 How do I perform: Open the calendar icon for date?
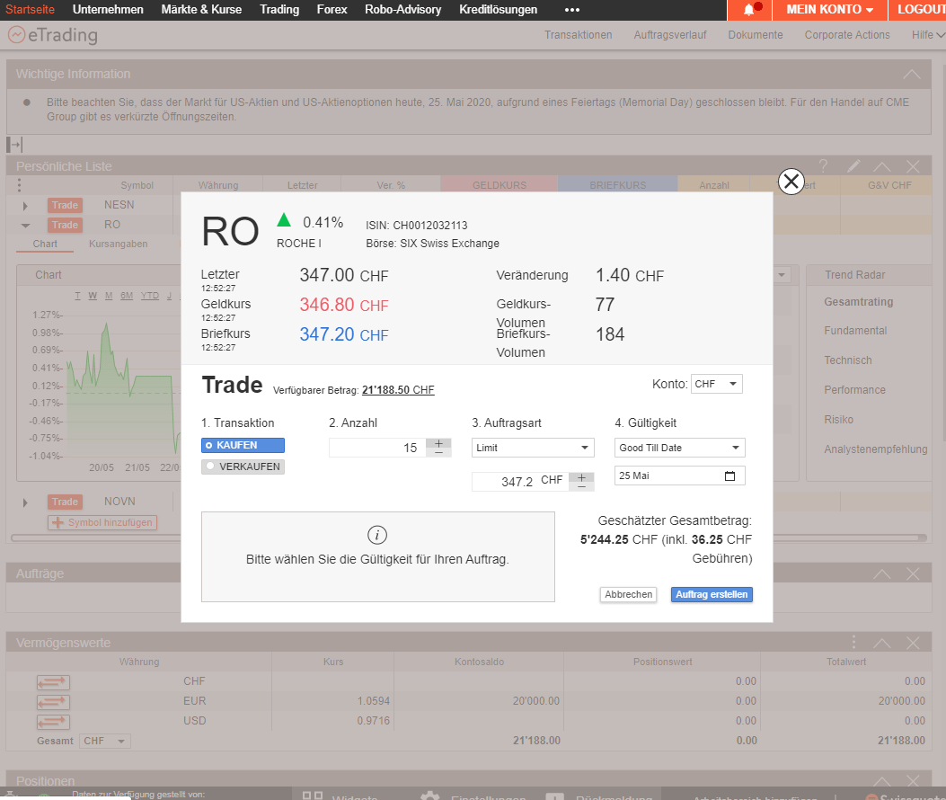point(729,476)
